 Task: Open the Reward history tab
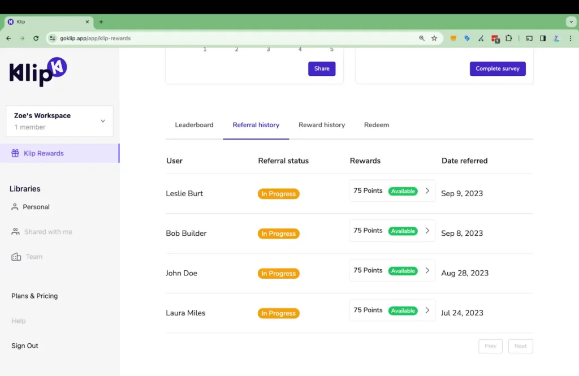(322, 125)
